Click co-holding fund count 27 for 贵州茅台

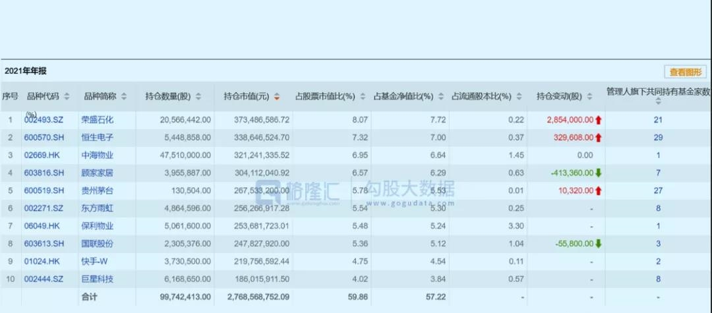[658, 190]
